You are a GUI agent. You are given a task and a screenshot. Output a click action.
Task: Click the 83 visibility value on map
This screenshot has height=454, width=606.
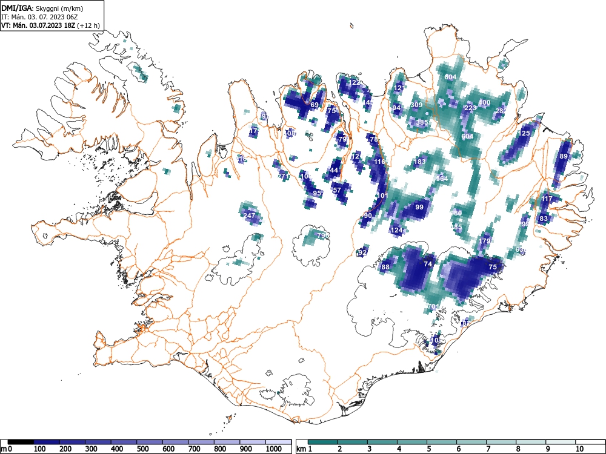pos(544,218)
